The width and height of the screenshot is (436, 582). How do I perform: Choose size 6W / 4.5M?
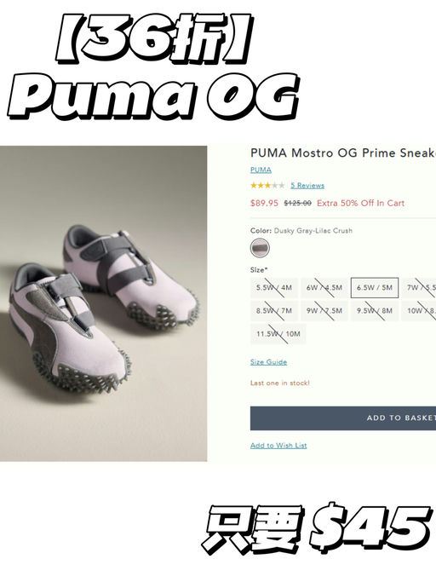[x=324, y=288]
